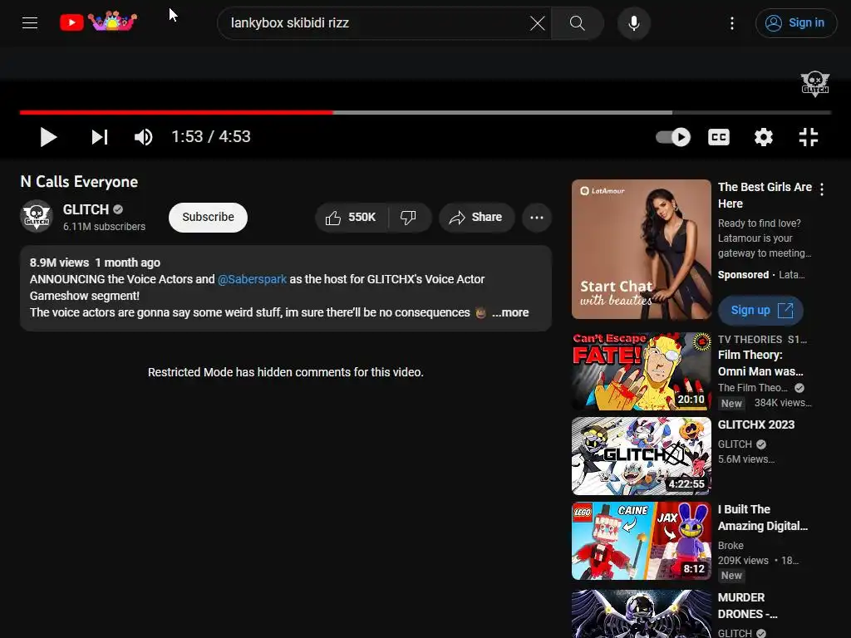Click the N Calls Everyone title
The image size is (851, 638).
tap(79, 182)
